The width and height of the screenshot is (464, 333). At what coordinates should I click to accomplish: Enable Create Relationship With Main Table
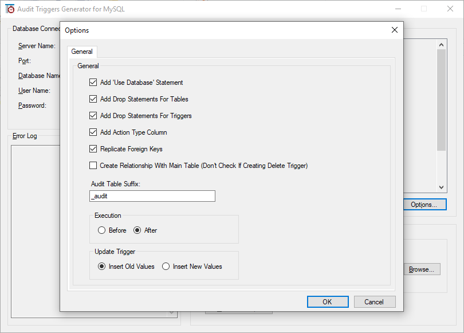[93, 165]
